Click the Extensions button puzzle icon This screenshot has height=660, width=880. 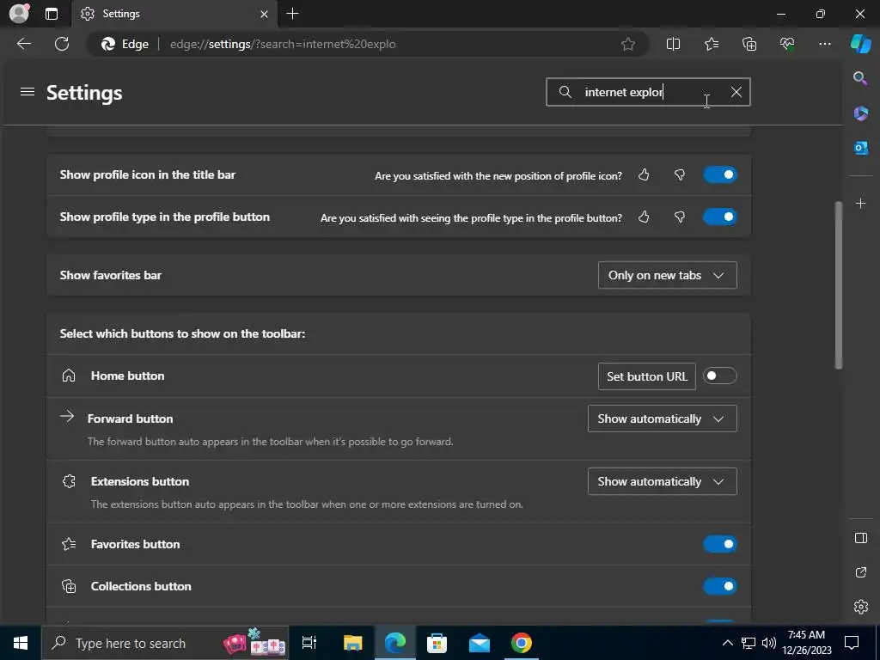pos(69,481)
